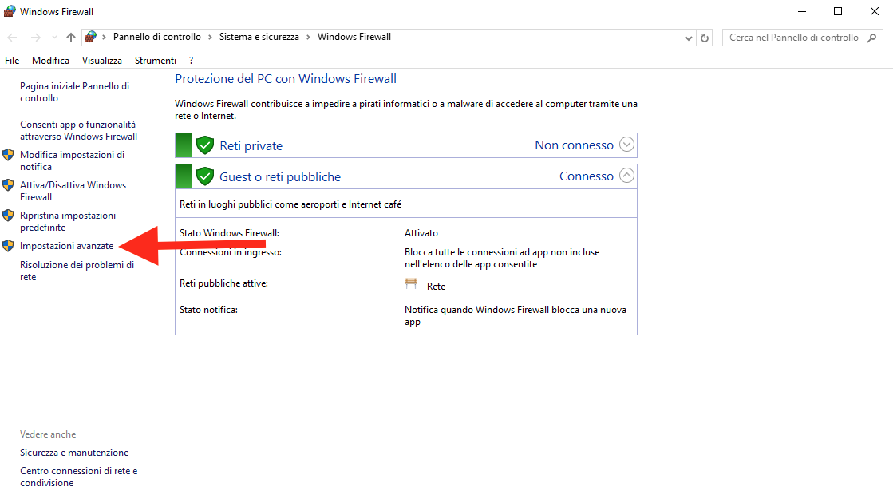Go up one level with up arrow
The width and height of the screenshot is (893, 503).
[x=70, y=38]
